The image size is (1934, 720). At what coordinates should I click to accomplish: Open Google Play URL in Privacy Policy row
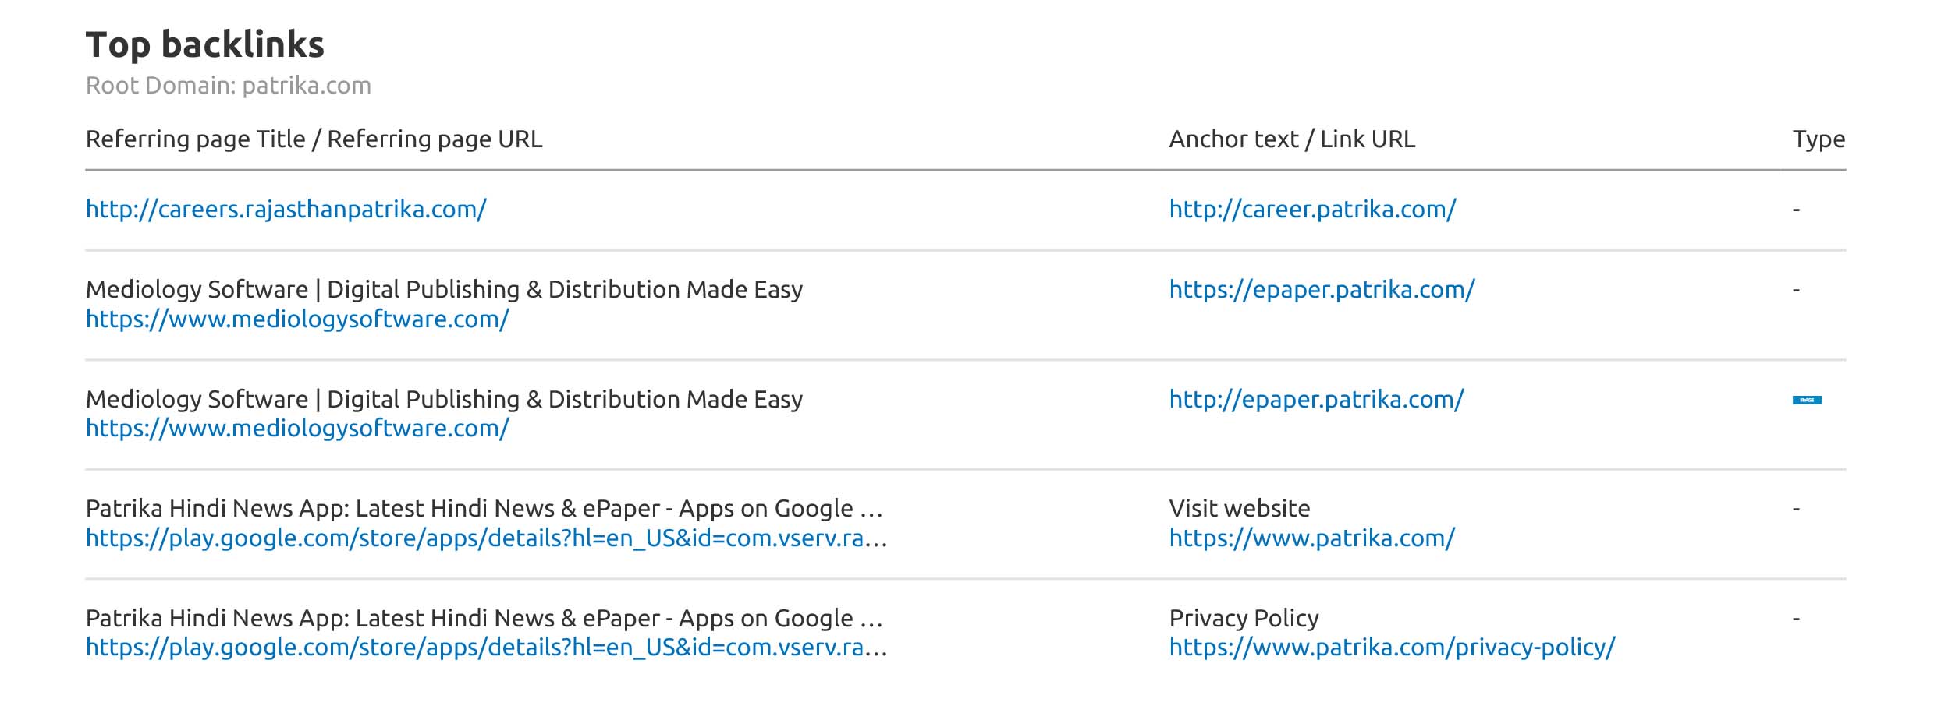tap(485, 648)
